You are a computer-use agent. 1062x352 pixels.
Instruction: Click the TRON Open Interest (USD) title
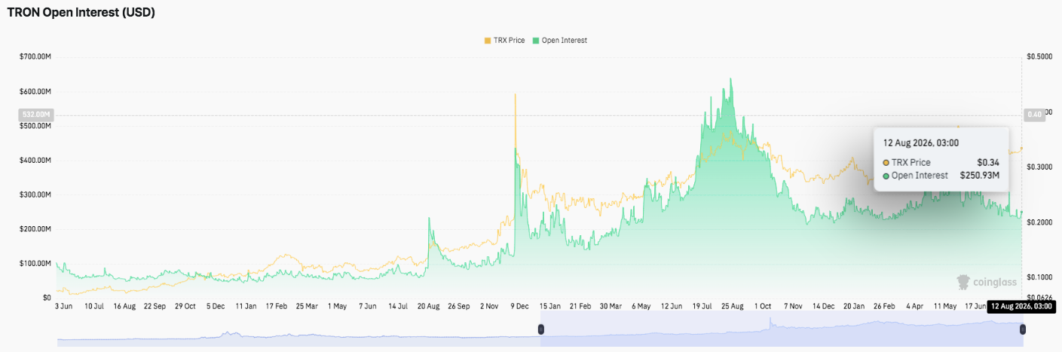pos(81,13)
